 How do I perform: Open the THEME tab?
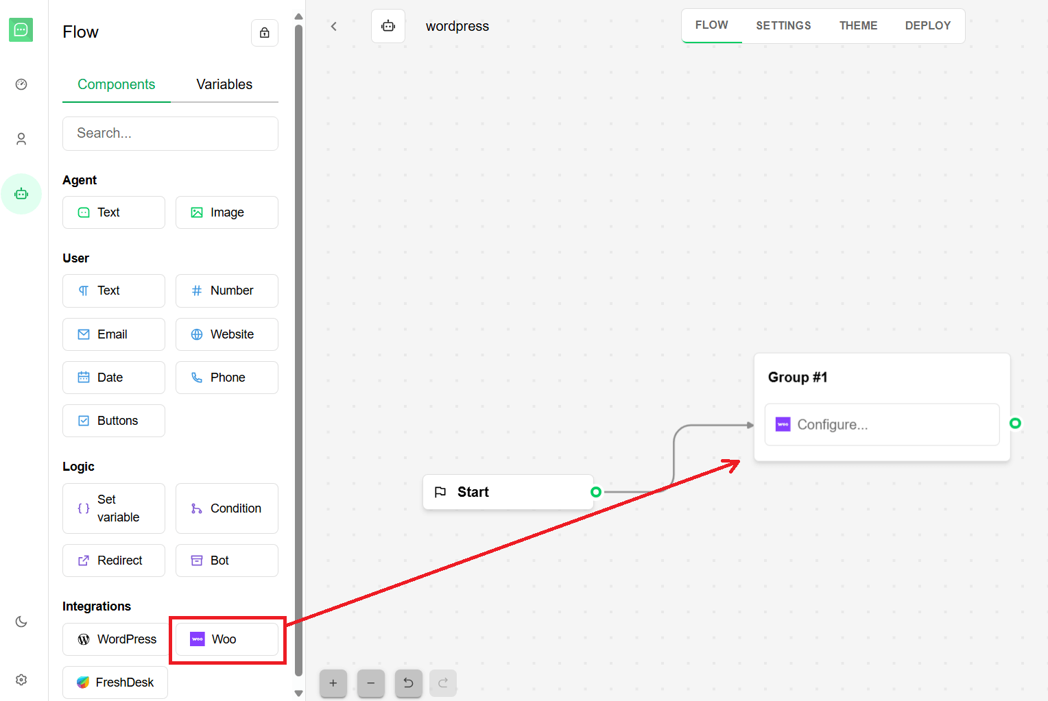[x=858, y=25]
